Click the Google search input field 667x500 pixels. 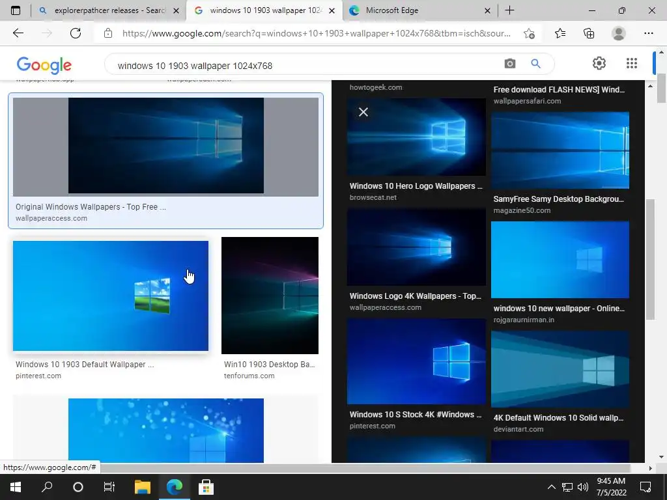[x=306, y=65]
